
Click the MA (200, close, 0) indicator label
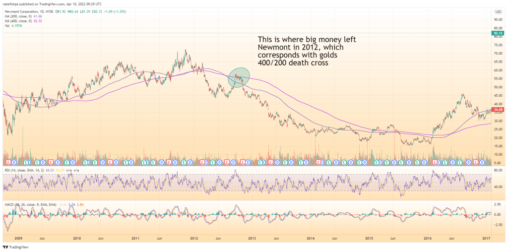point(19,16)
